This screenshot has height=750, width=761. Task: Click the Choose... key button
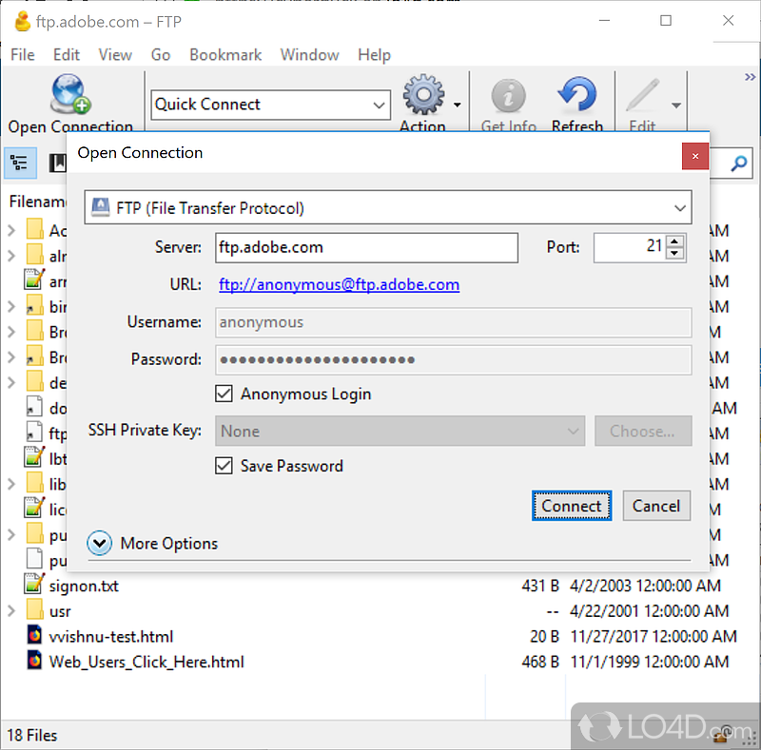point(643,431)
